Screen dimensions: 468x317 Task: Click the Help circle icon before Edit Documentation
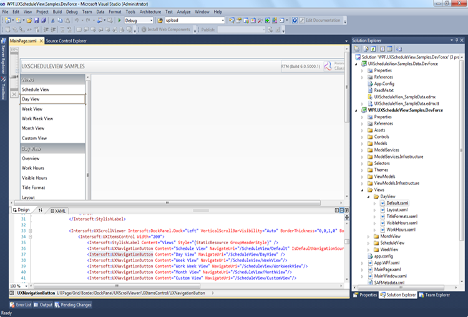pos(295,21)
